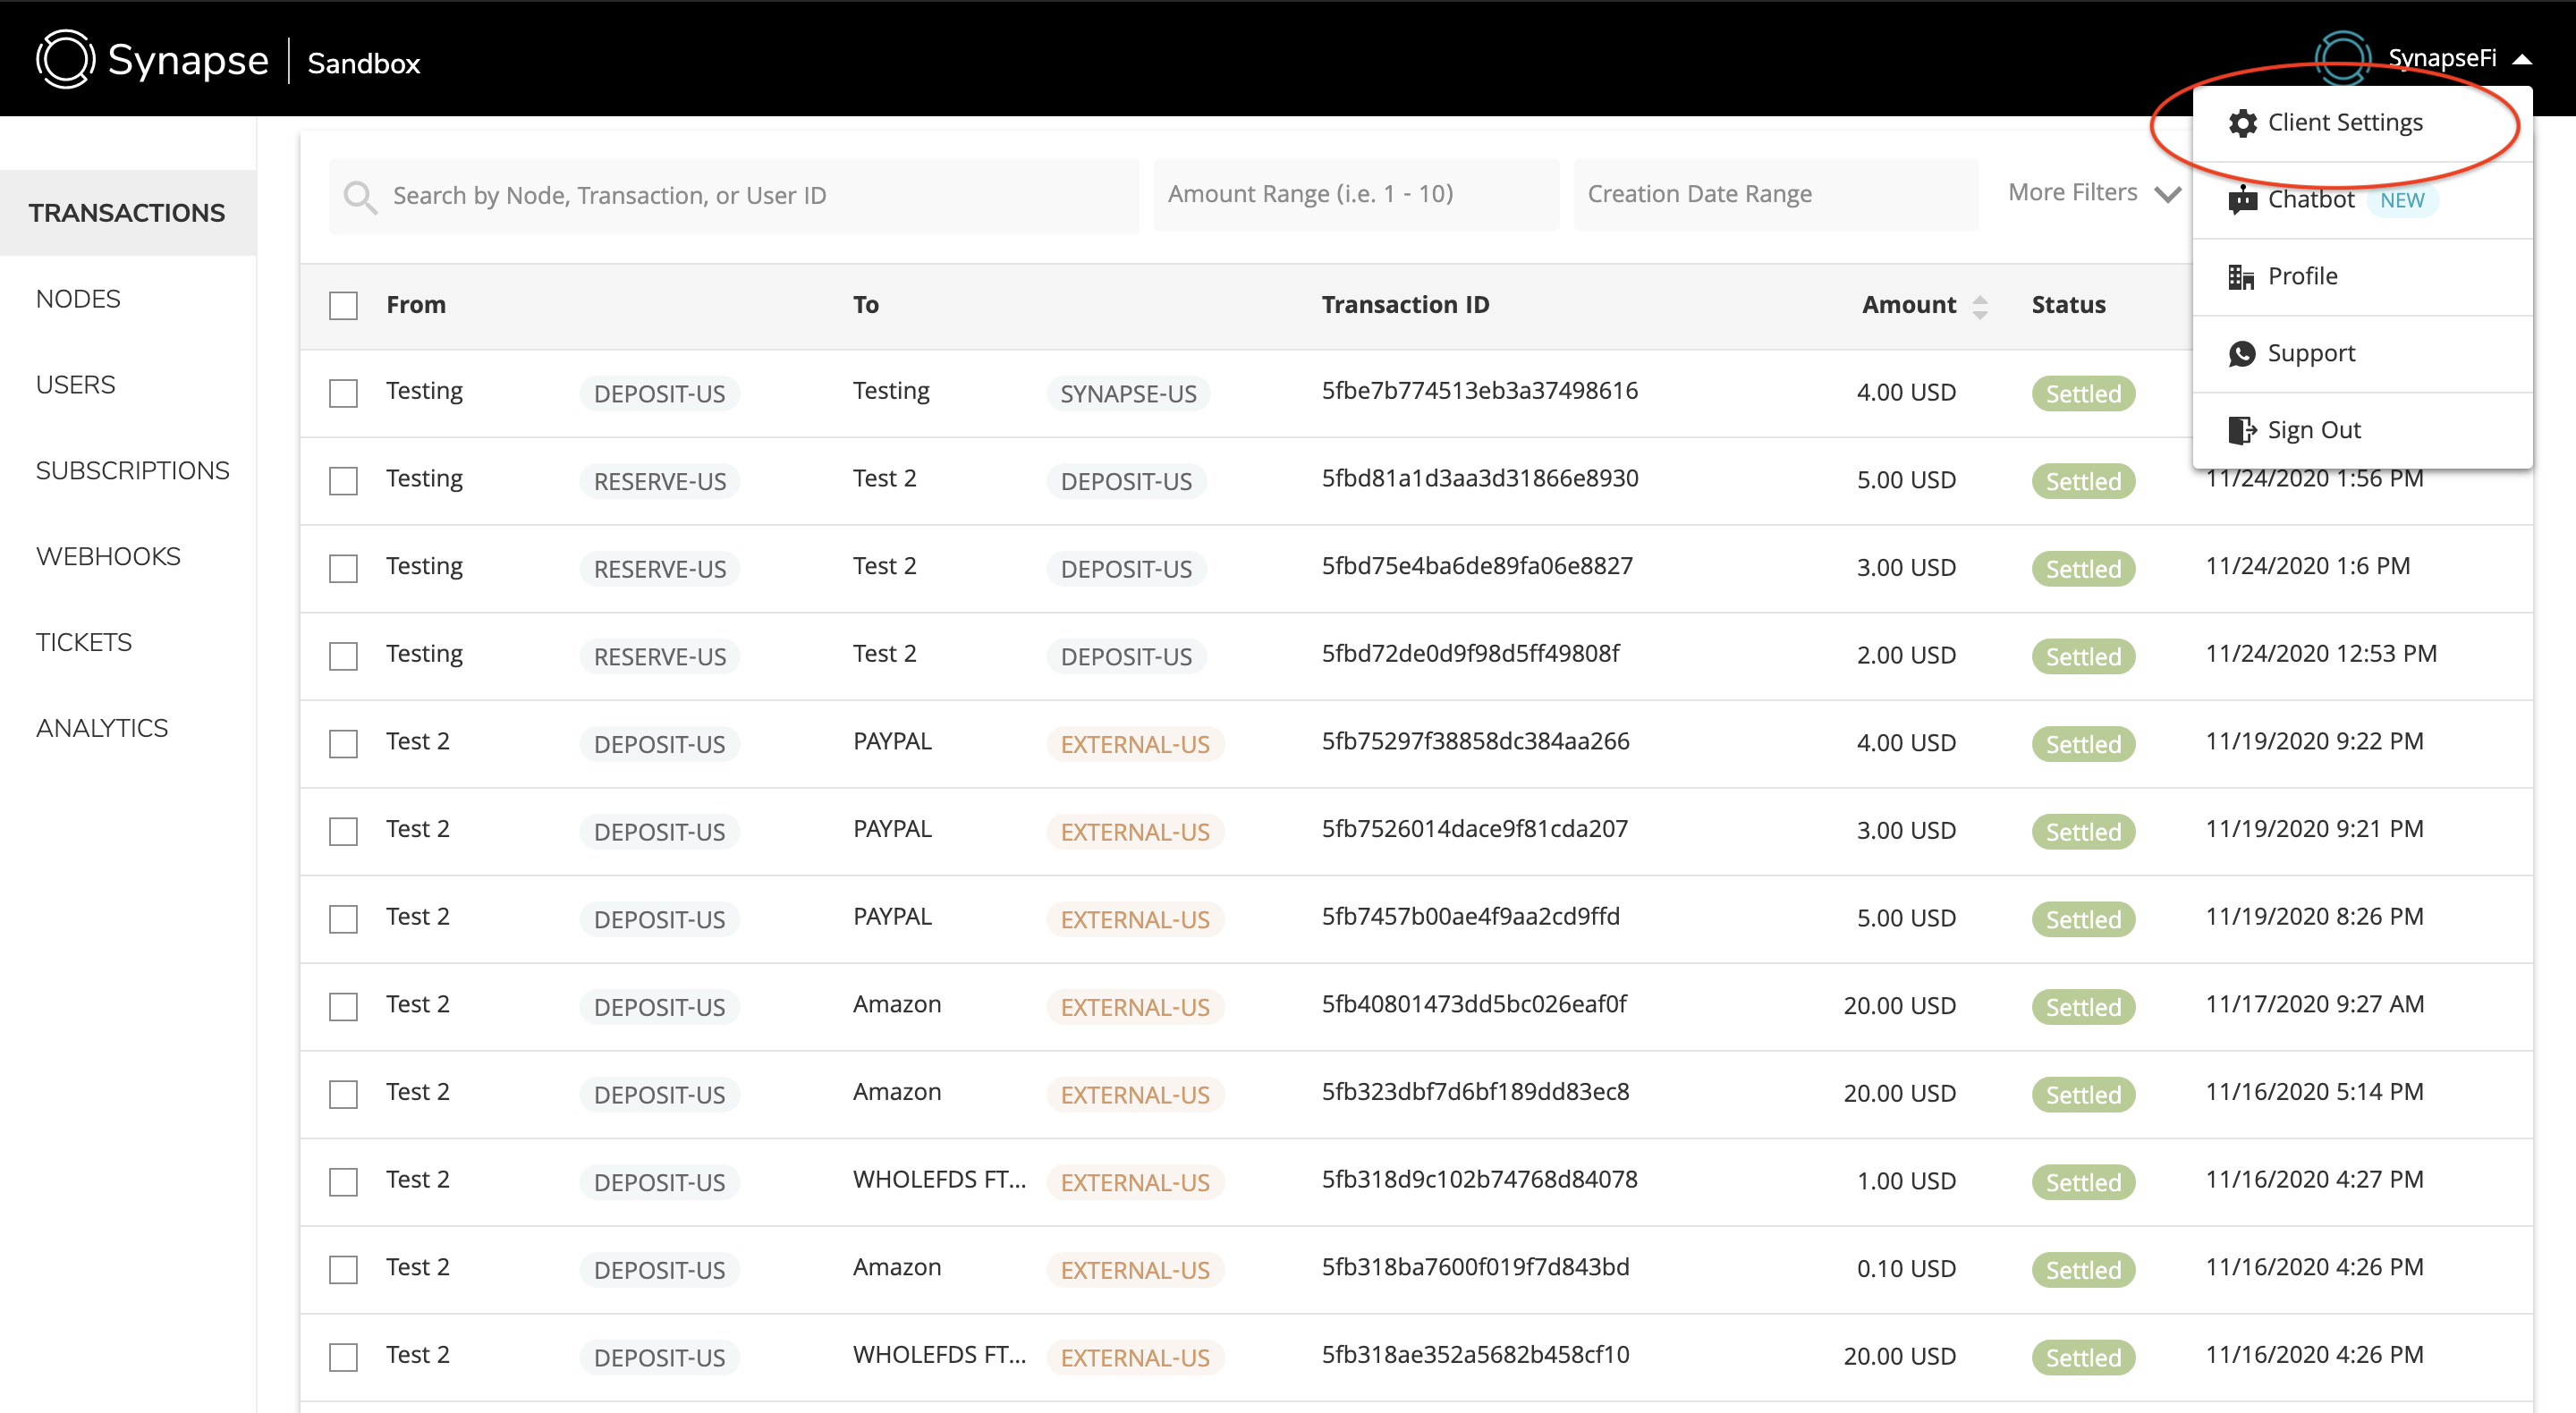Collapse the SynapseFi account menu arrow
The height and width of the screenshot is (1413, 2576).
[2521, 60]
